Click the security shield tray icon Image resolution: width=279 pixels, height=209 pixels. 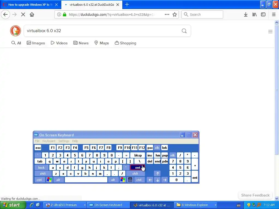point(249,205)
